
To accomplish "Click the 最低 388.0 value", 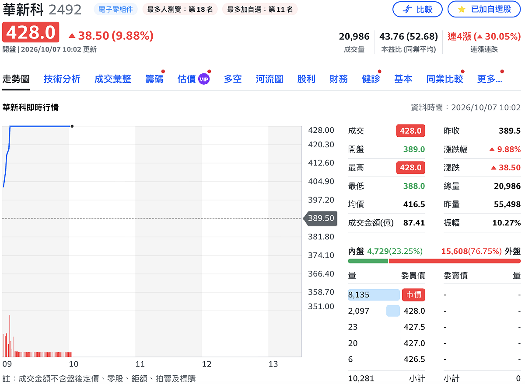I will [x=414, y=186].
